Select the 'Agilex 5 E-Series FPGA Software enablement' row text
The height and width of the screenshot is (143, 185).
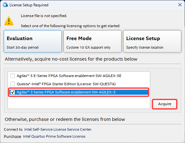(69, 76)
